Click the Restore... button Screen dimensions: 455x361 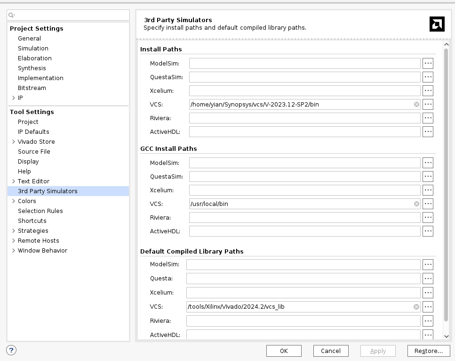pyautogui.click(x=428, y=351)
